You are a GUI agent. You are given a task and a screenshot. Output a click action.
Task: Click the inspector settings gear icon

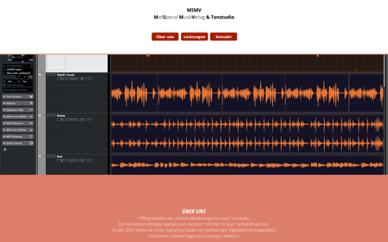(x=5, y=150)
